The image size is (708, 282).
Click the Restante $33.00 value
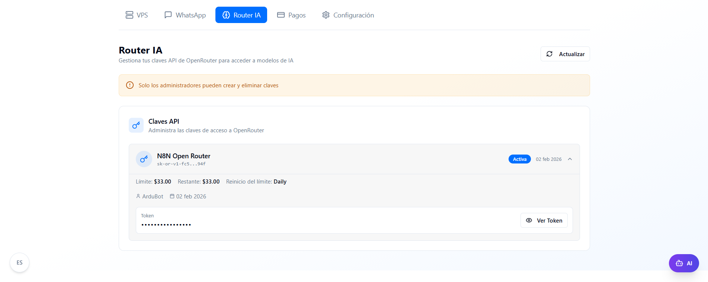pos(211,182)
